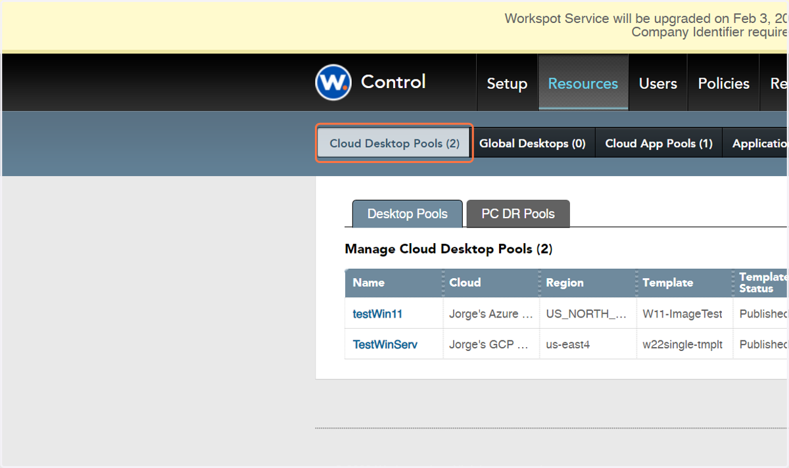Click the Control product title
This screenshot has width=789, height=468.
[x=393, y=82]
